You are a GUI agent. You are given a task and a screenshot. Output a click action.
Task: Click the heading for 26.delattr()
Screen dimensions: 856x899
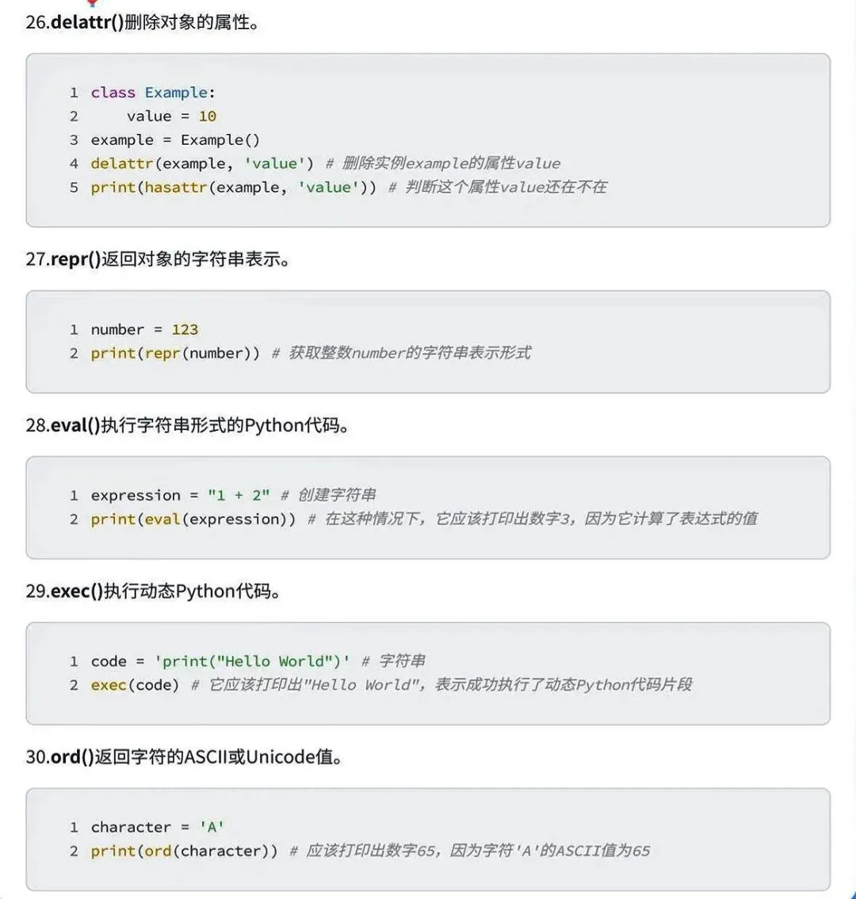(x=143, y=22)
